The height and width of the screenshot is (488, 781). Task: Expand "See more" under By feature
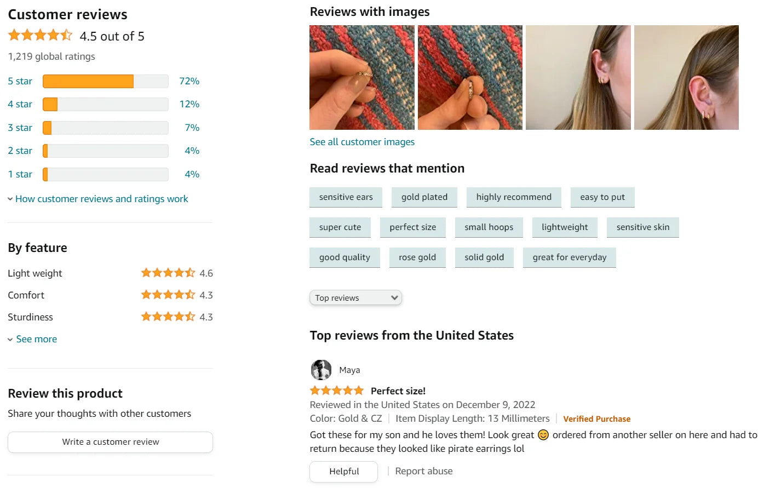tap(36, 339)
